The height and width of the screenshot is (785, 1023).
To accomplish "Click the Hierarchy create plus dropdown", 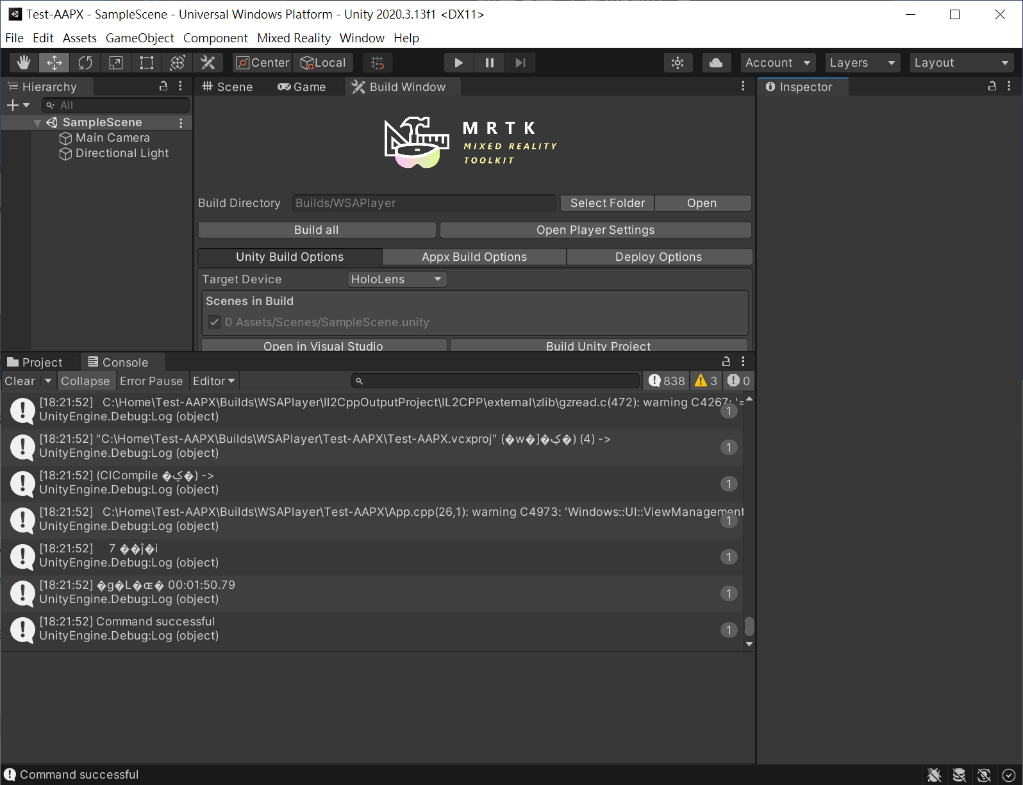I will pyautogui.click(x=18, y=105).
